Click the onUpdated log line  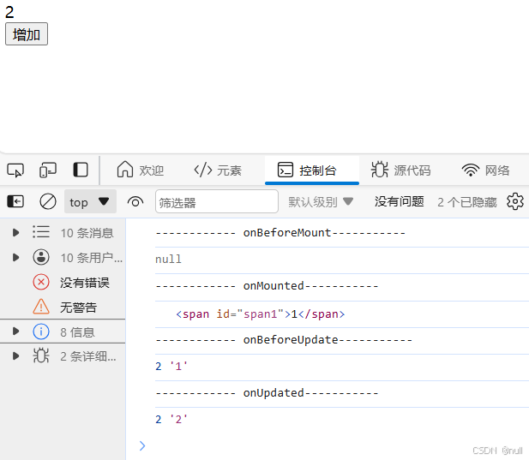pyautogui.click(x=267, y=393)
